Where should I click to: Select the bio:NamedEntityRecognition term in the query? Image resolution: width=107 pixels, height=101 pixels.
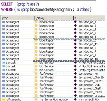[x=51, y=9]
